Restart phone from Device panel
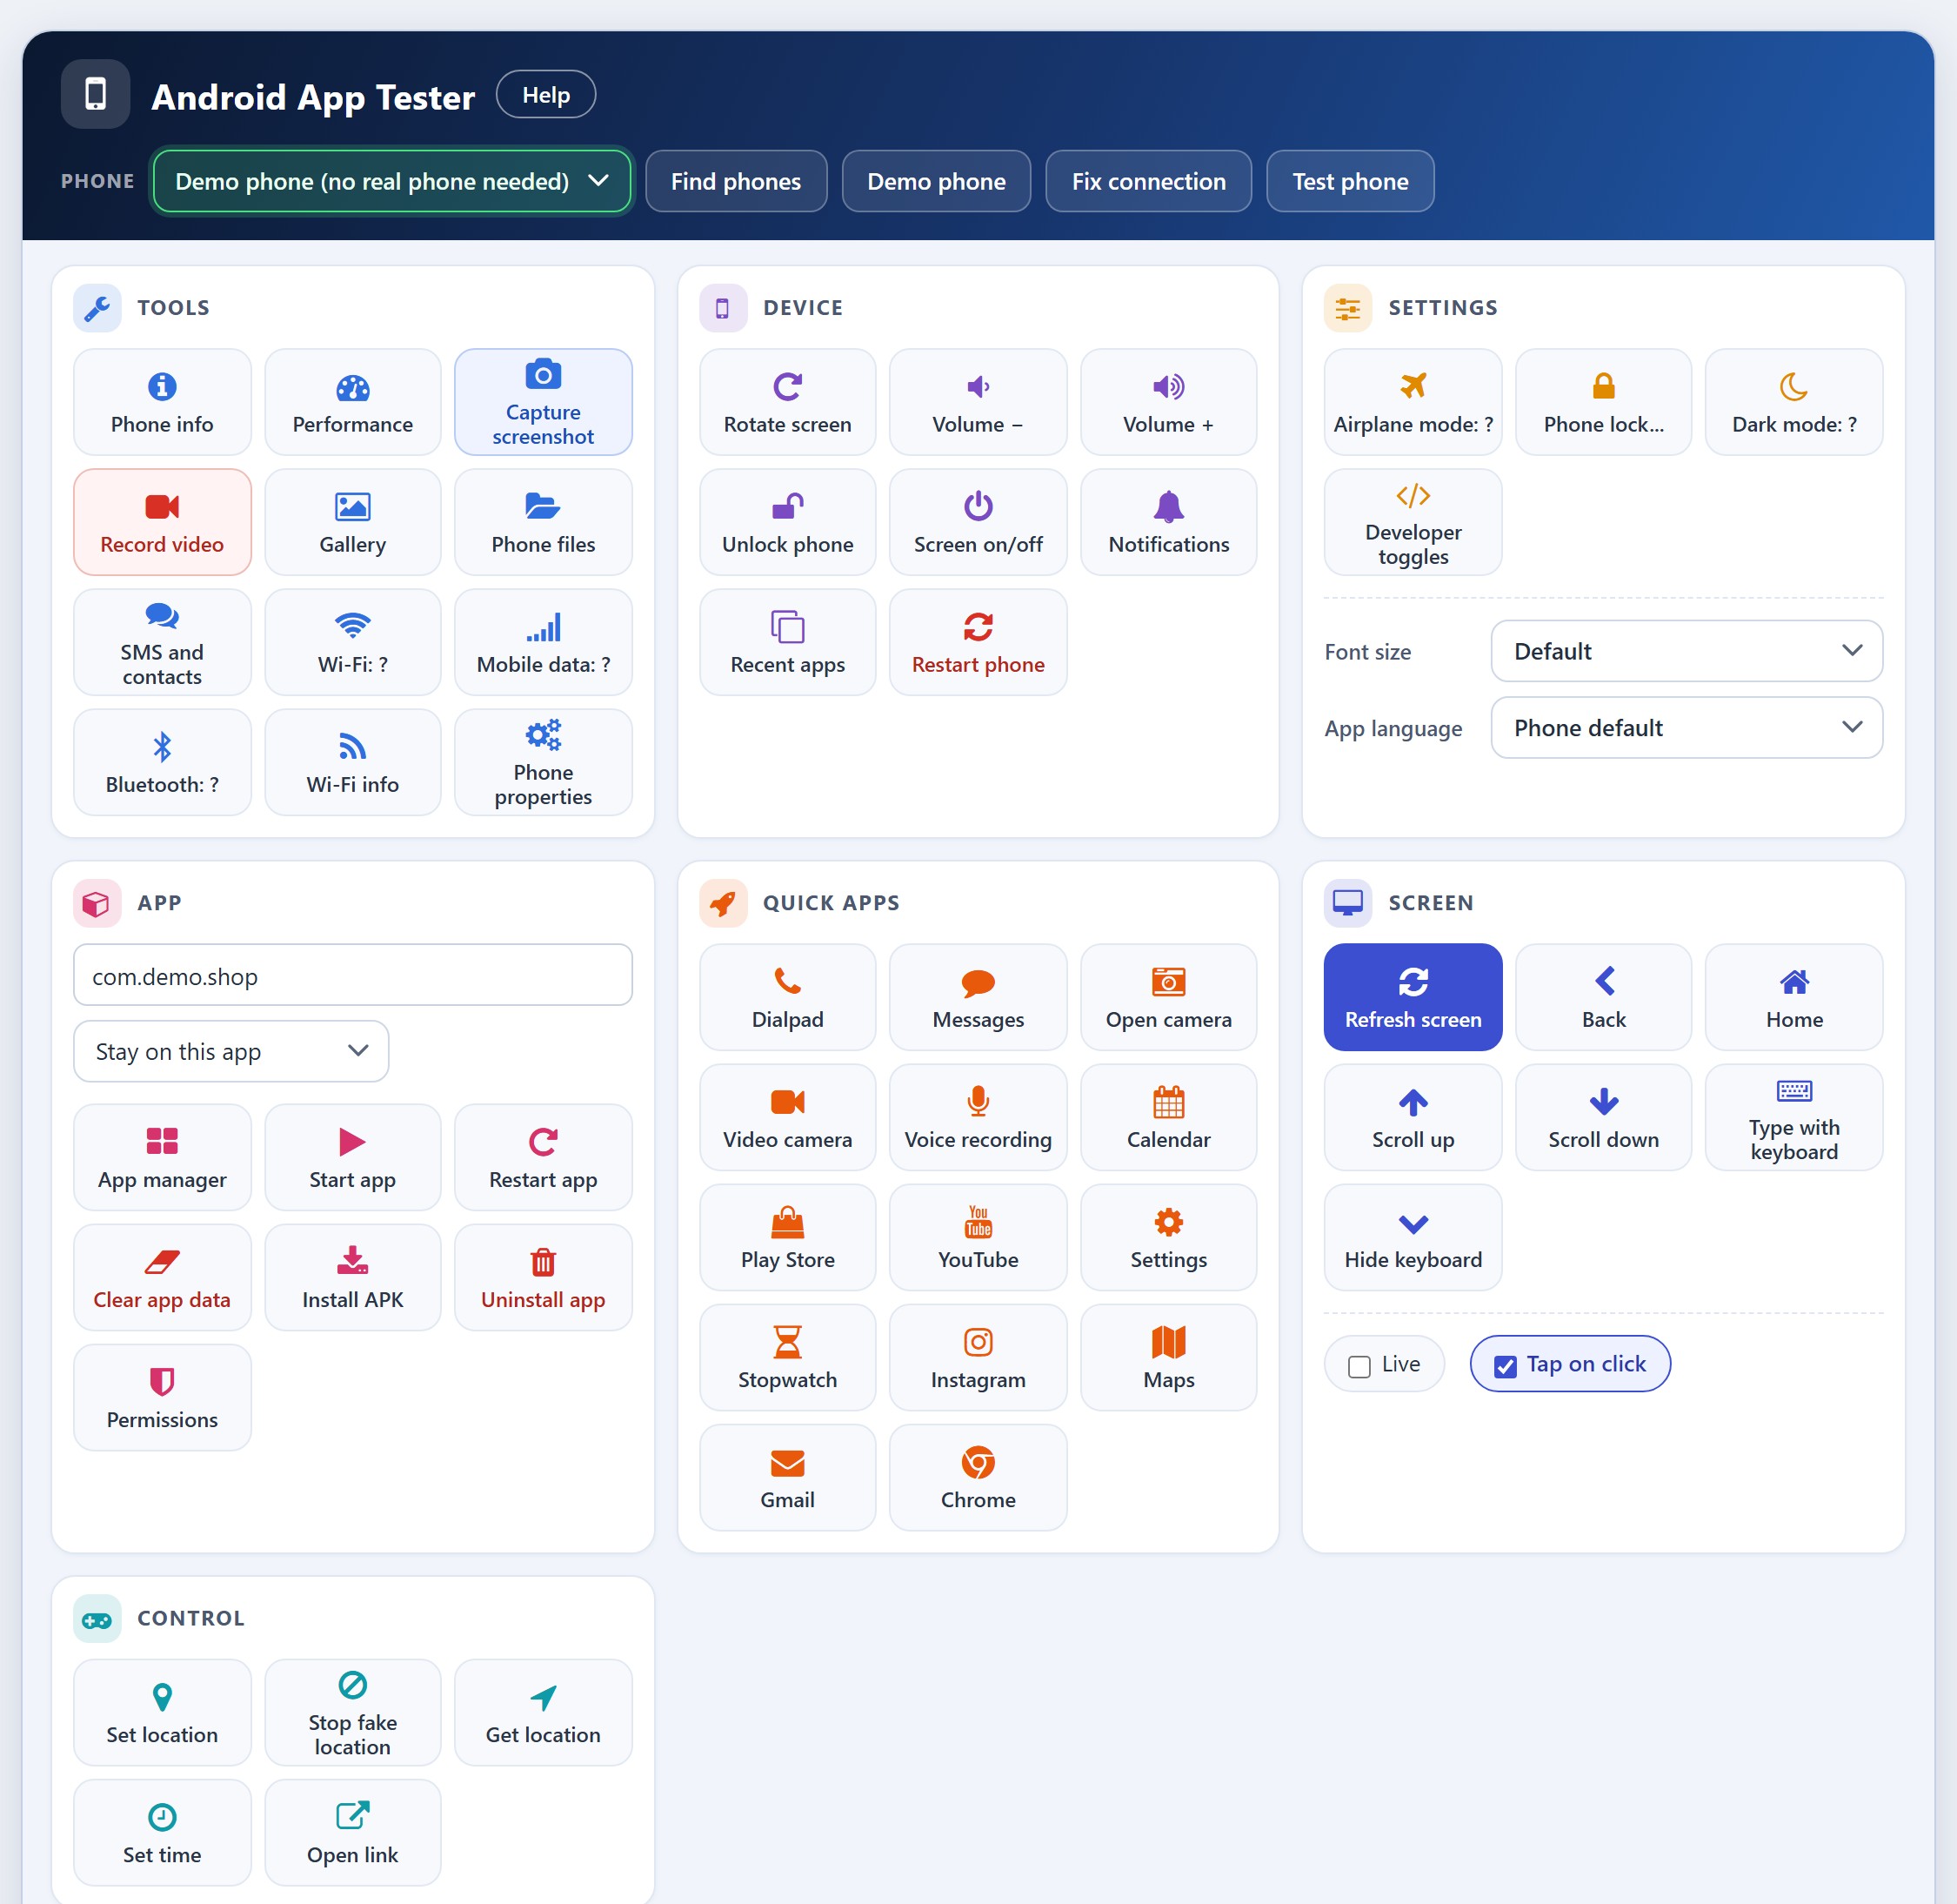This screenshot has height=1904, width=1957. (978, 642)
